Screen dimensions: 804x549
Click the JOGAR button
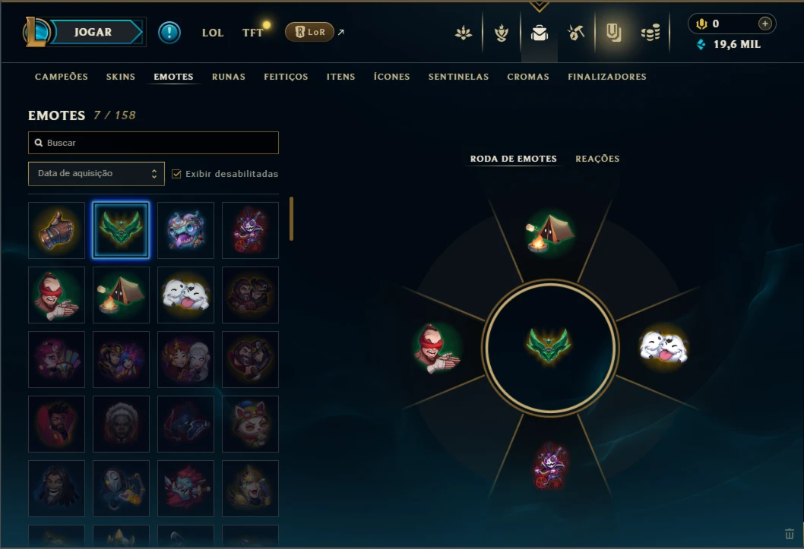click(x=93, y=32)
